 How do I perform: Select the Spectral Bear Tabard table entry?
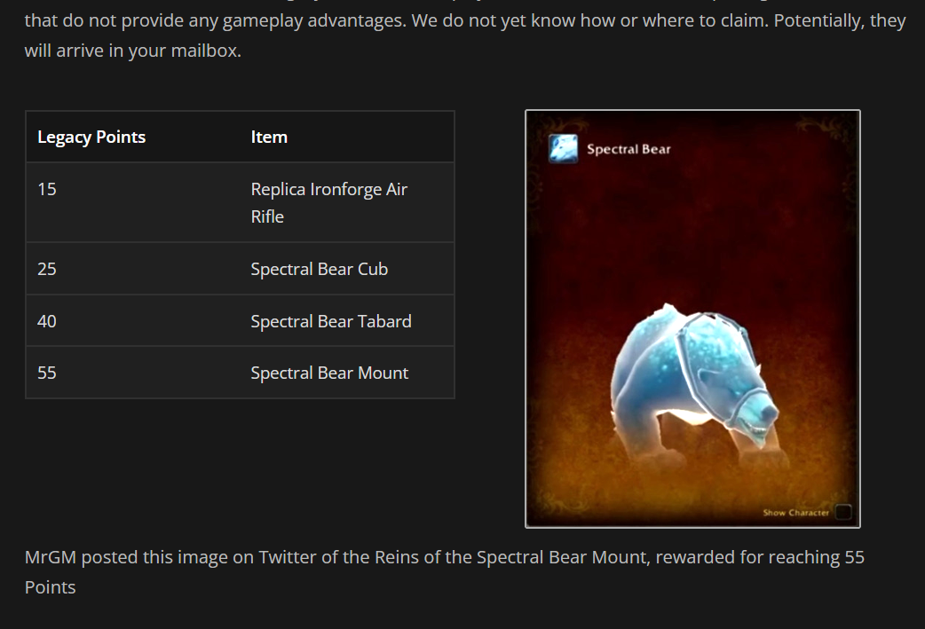click(331, 321)
